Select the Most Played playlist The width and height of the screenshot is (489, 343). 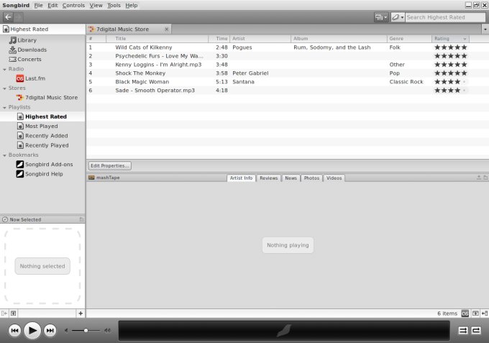click(41, 126)
